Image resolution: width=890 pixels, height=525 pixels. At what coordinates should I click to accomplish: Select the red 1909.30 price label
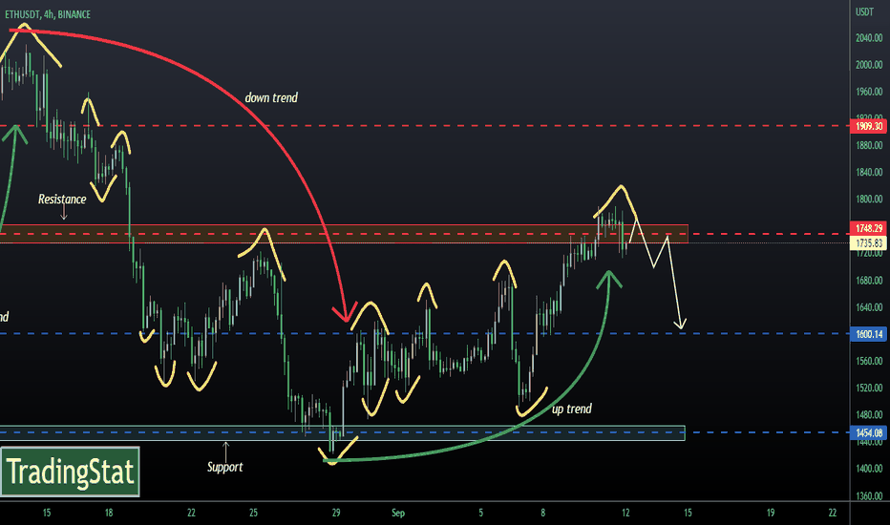[x=868, y=126]
